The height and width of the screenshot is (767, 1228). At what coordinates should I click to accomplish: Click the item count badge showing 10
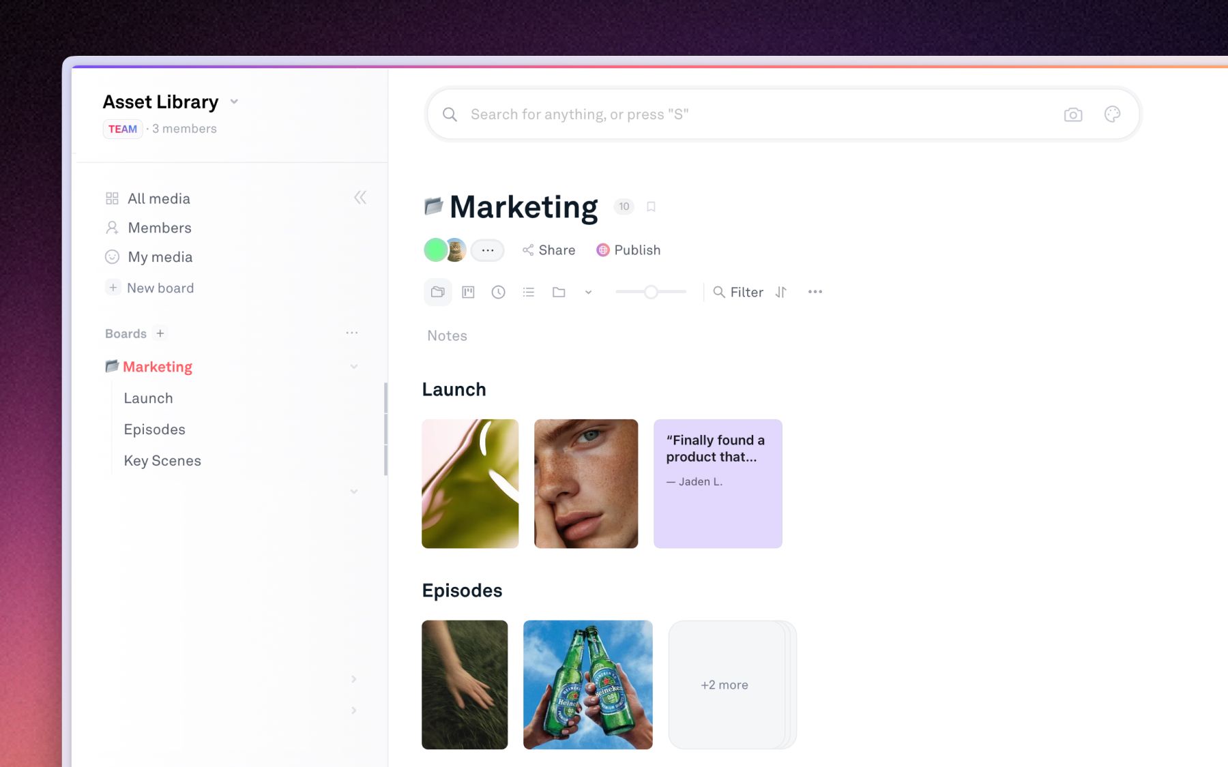point(624,207)
